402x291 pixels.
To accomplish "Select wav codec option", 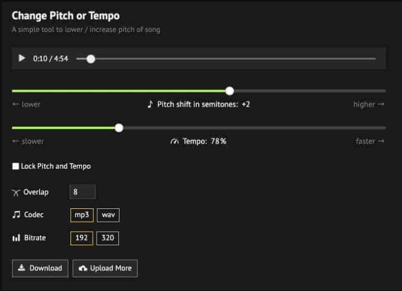I will (x=108, y=215).
